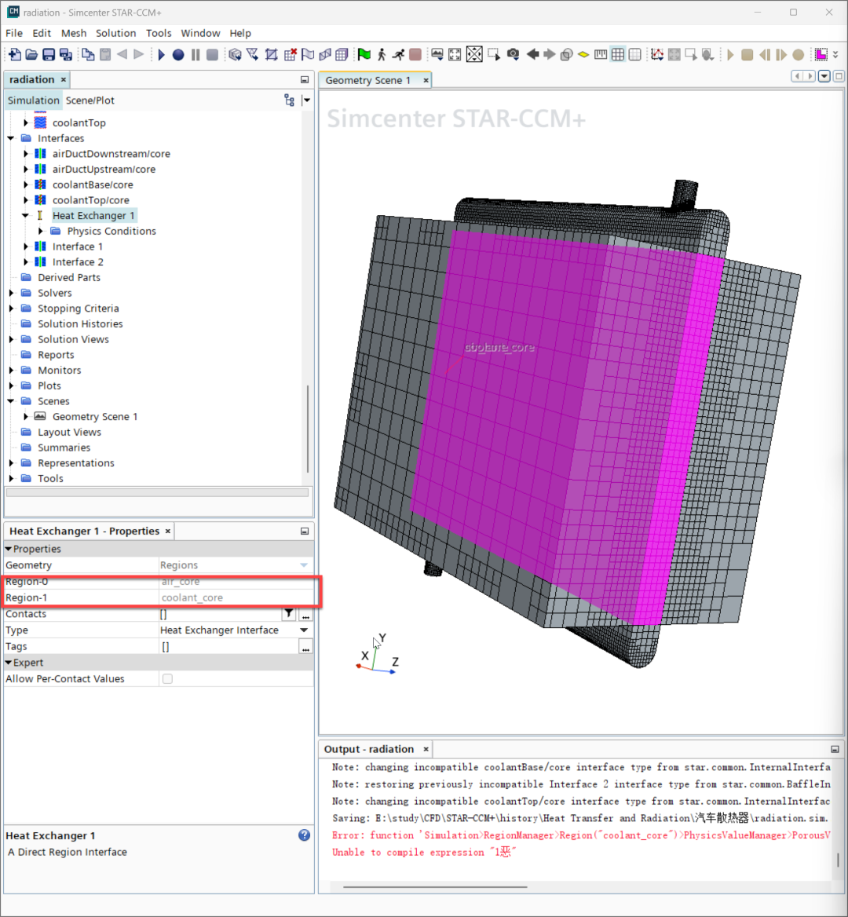Select the Stopping Criteria folder
Screen dimensions: 848x917
pos(79,309)
